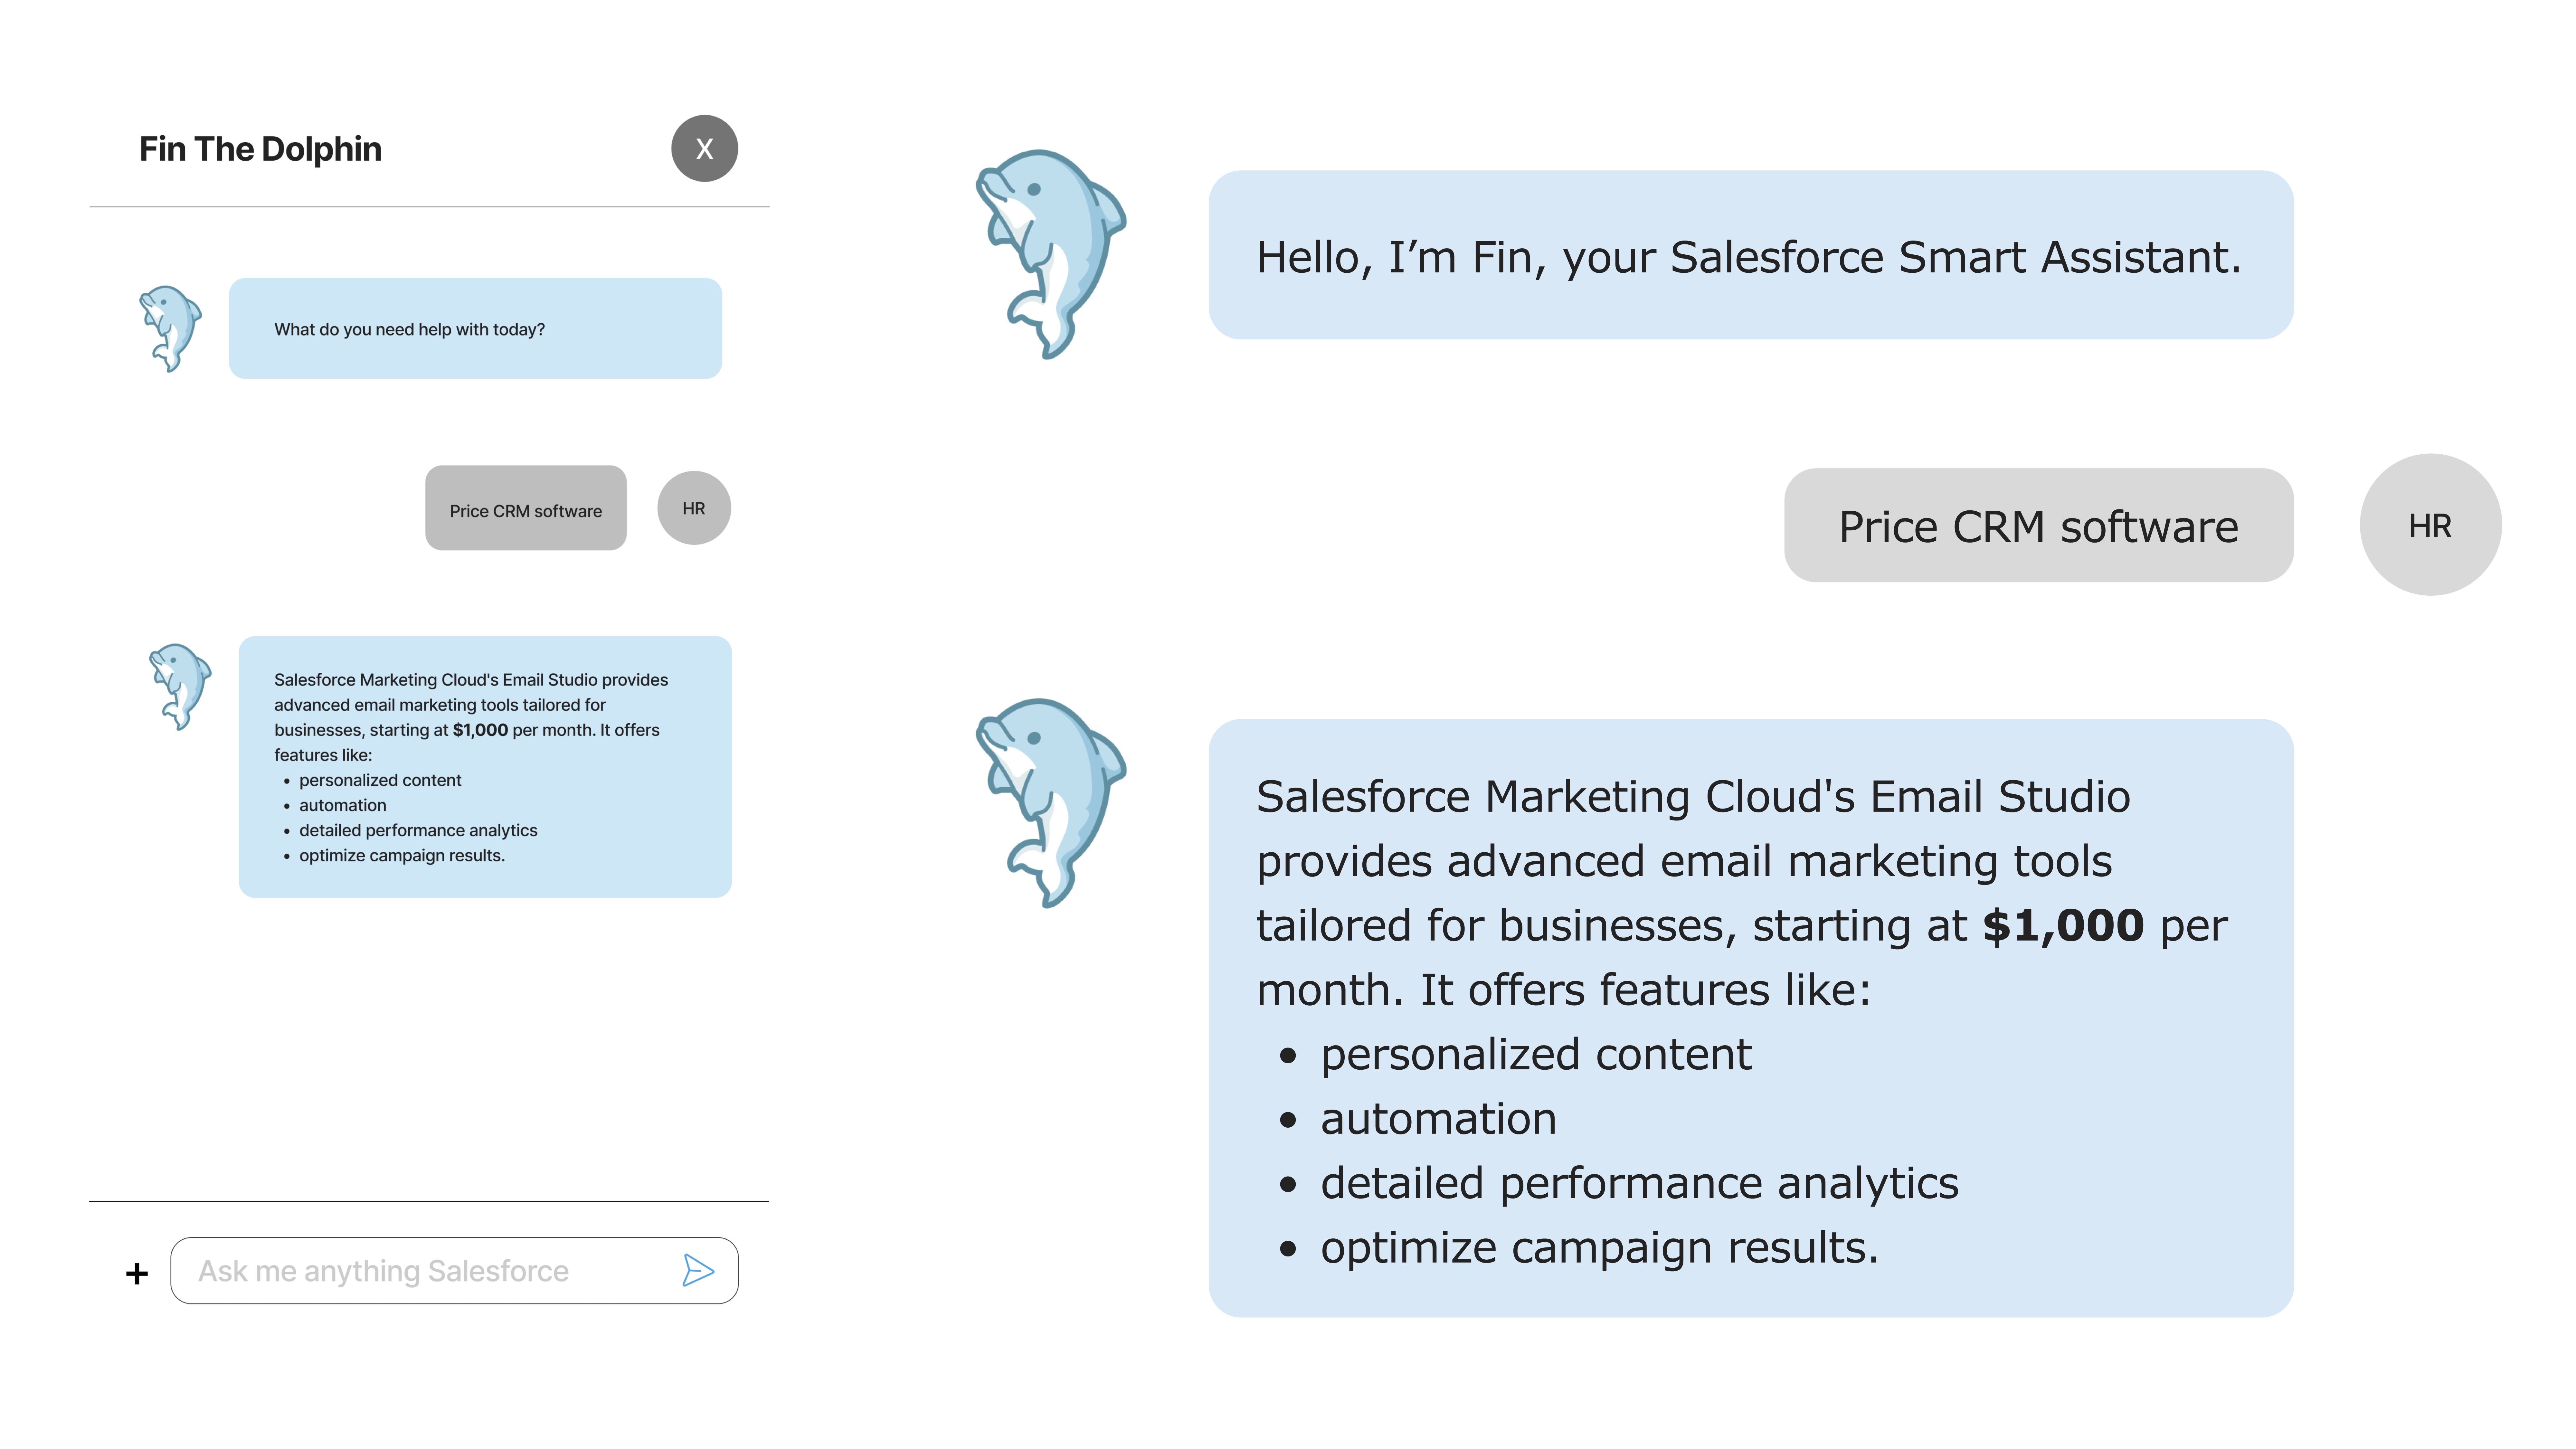The width and height of the screenshot is (2576, 1449).
Task: Click the small HR user avatar
Action: click(x=694, y=508)
